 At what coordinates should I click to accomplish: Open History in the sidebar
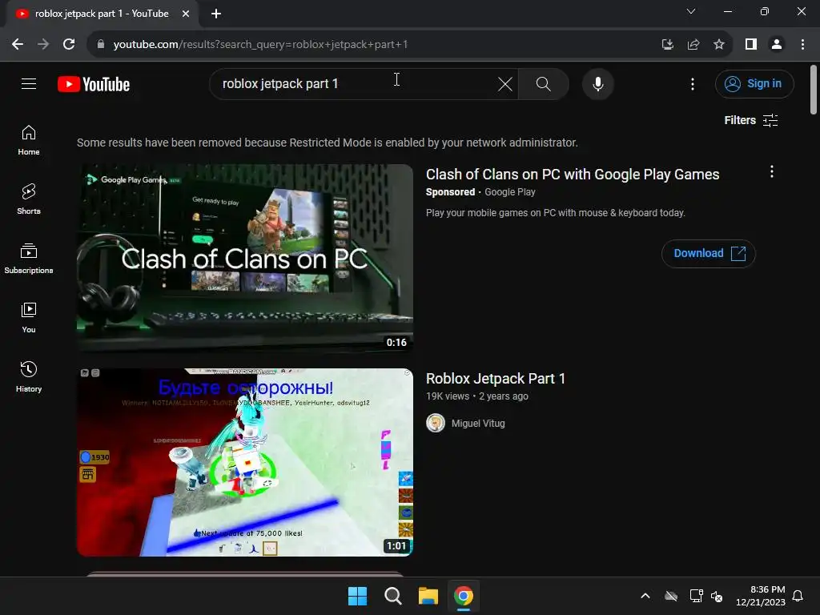tap(29, 376)
